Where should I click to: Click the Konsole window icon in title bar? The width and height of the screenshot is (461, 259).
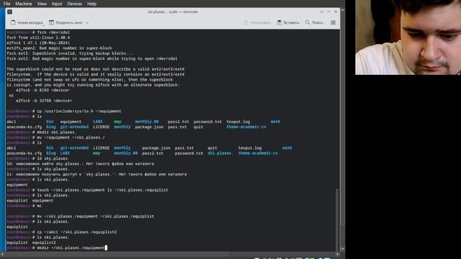pyautogui.click(x=9, y=12)
